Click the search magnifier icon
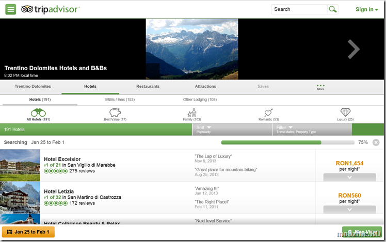 click(332, 9)
